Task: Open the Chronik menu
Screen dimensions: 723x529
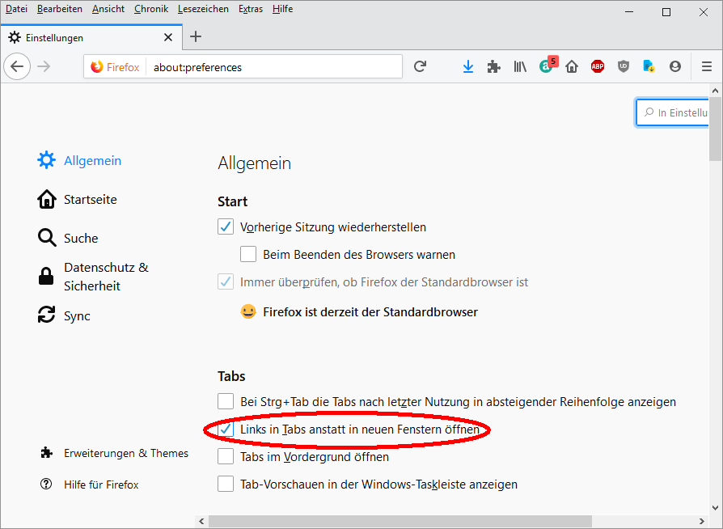Action: coord(151,9)
